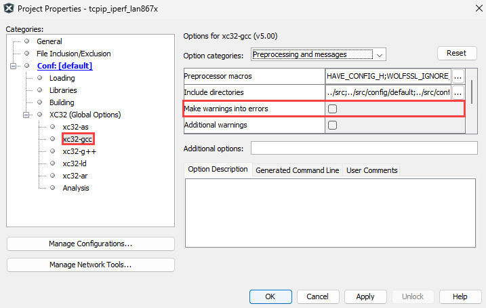Select the xc32-ld linker node

click(75, 163)
